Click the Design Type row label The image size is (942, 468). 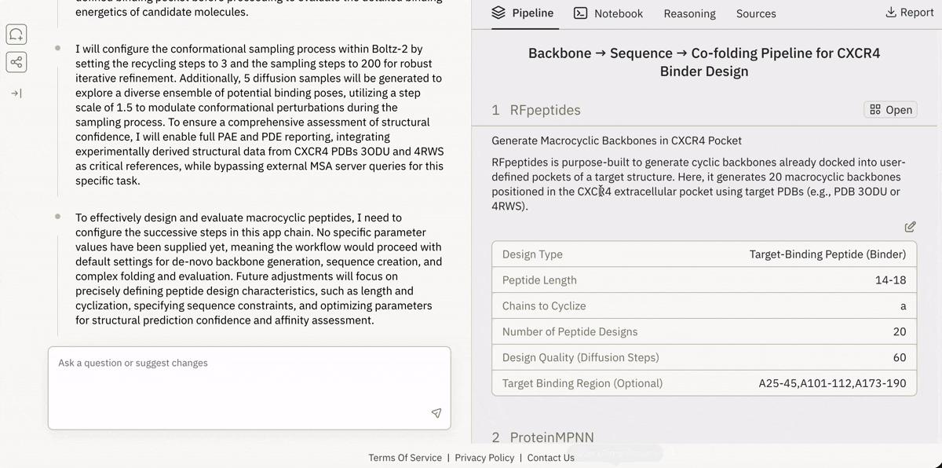pyautogui.click(x=532, y=254)
